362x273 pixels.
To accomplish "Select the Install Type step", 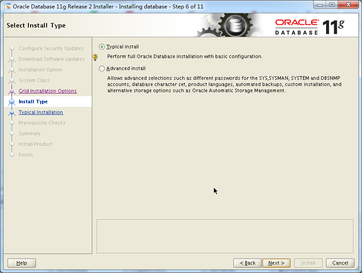I will [33, 101].
